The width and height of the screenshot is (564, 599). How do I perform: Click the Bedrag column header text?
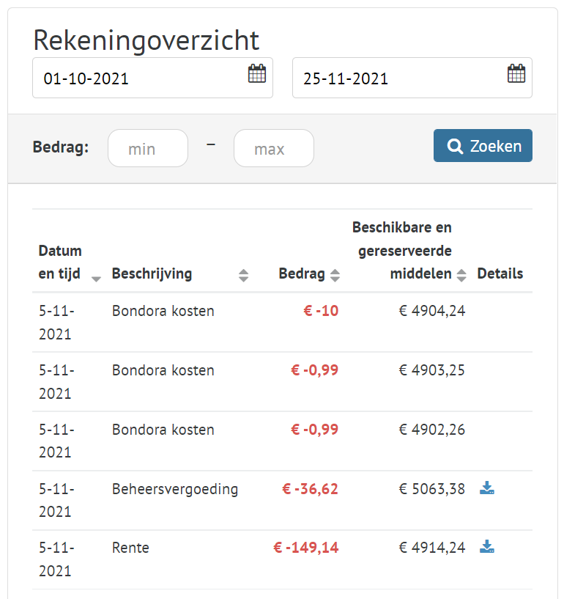[302, 274]
